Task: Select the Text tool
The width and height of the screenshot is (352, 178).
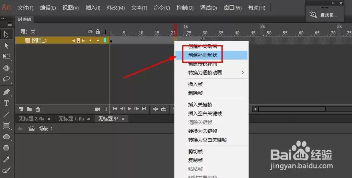Action: coord(6,103)
